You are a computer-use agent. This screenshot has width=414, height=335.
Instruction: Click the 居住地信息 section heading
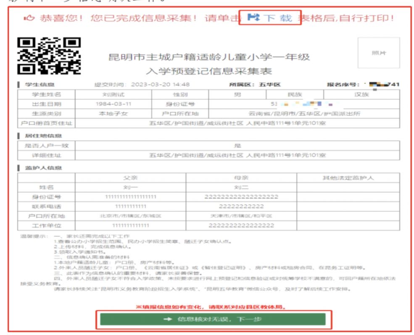pos(43,136)
